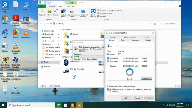
Task: Open File Explorer taskbar icon
Action: (x=59, y=105)
